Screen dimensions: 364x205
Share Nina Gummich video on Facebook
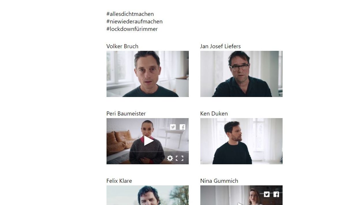click(276, 194)
